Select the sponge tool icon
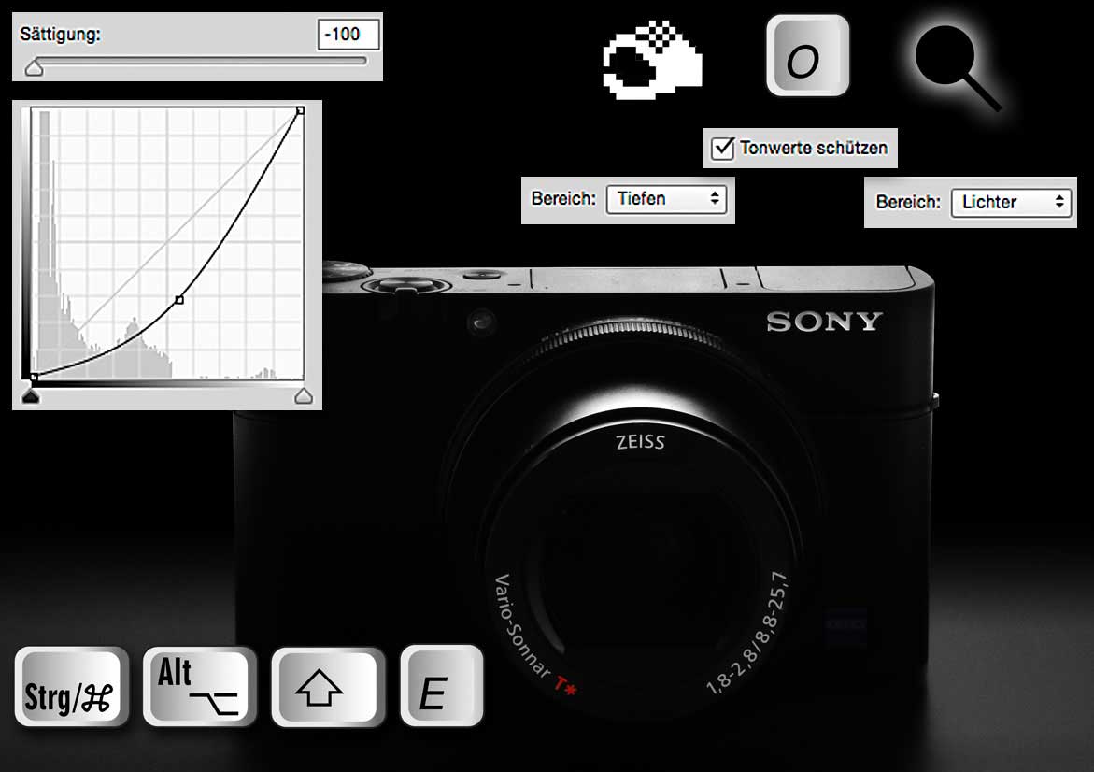 (x=652, y=60)
